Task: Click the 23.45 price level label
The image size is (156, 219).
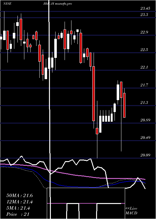Action: pos(145,8)
